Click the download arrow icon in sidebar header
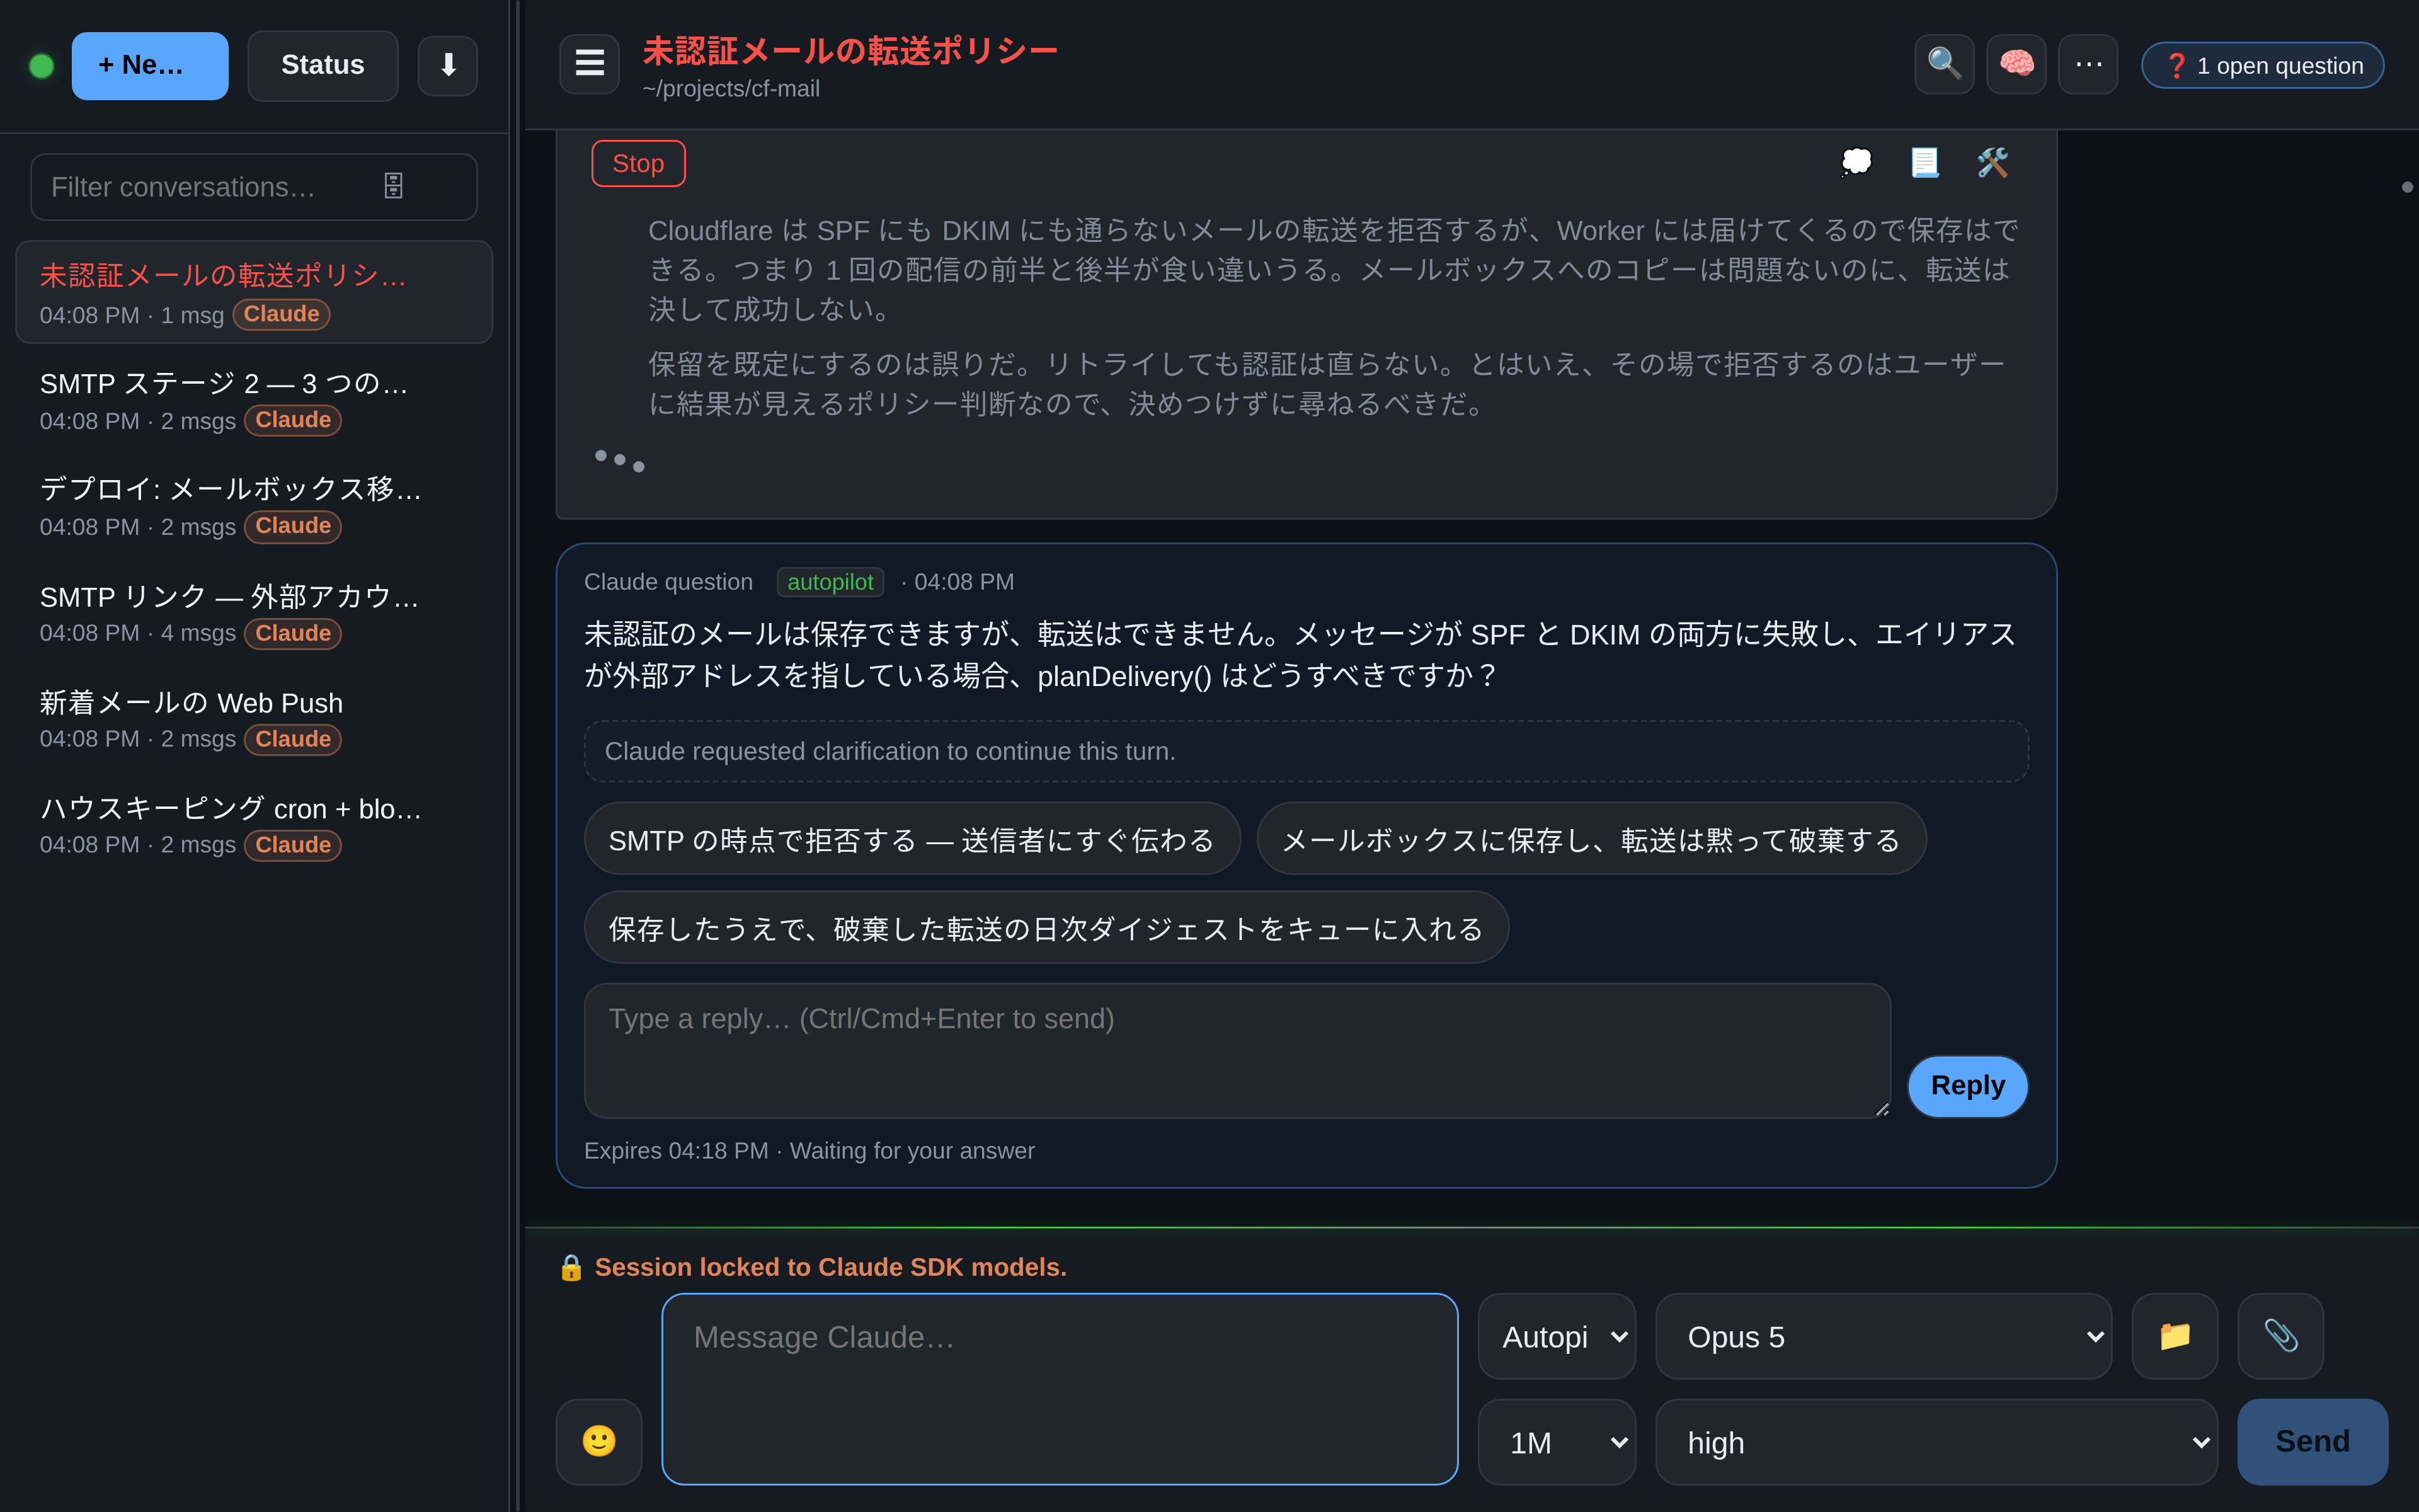The width and height of the screenshot is (2419, 1512). (447, 66)
